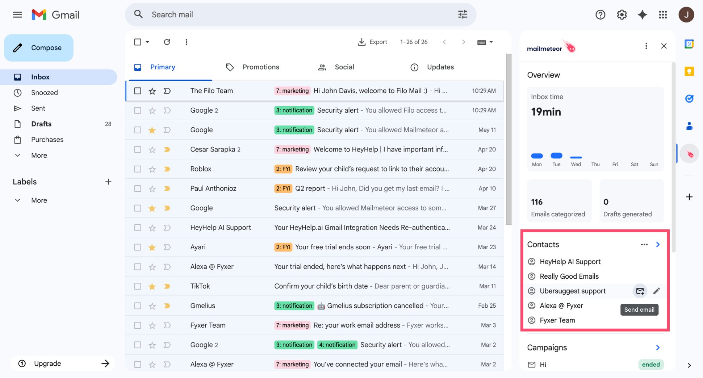Unstar the Ayari email
This screenshot has height=378, width=703.
pos(152,248)
